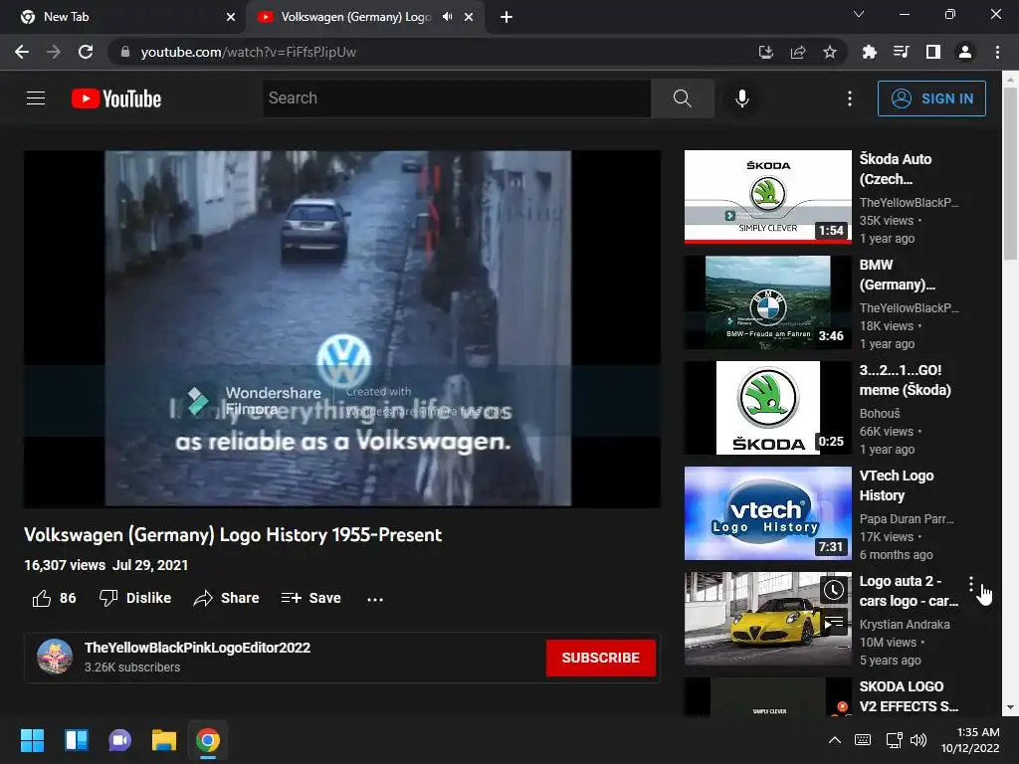The height and width of the screenshot is (764, 1019).
Task: Open Chat app from taskbar
Action: [x=120, y=740]
